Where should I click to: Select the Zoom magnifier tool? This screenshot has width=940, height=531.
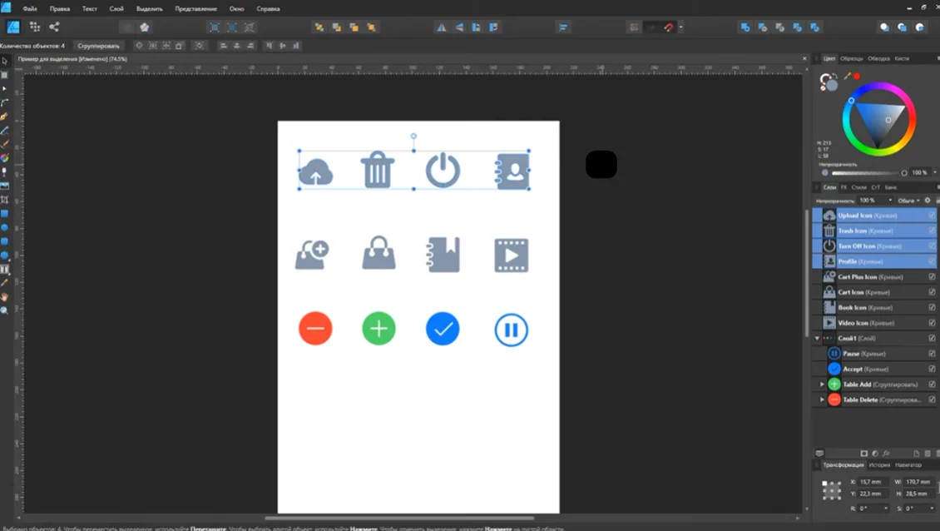(x=5, y=310)
